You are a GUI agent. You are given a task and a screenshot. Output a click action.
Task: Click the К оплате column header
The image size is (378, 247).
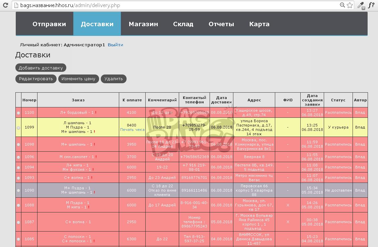132,100
